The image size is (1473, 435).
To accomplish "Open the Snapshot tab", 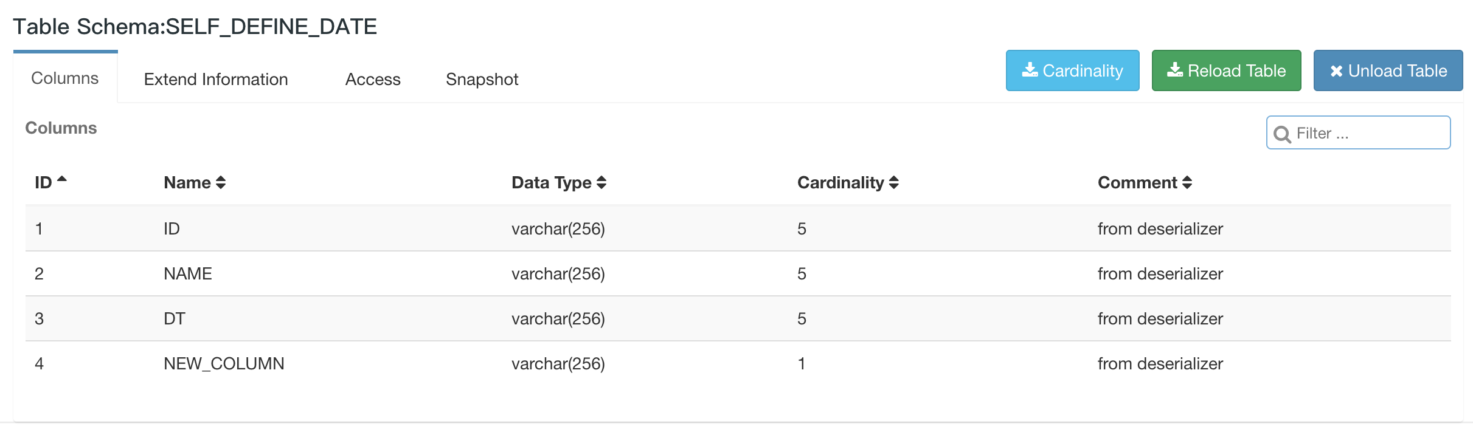I will pyautogui.click(x=482, y=79).
